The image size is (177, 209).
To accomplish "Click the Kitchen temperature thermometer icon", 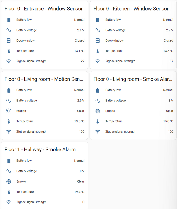I will pos(98,51).
